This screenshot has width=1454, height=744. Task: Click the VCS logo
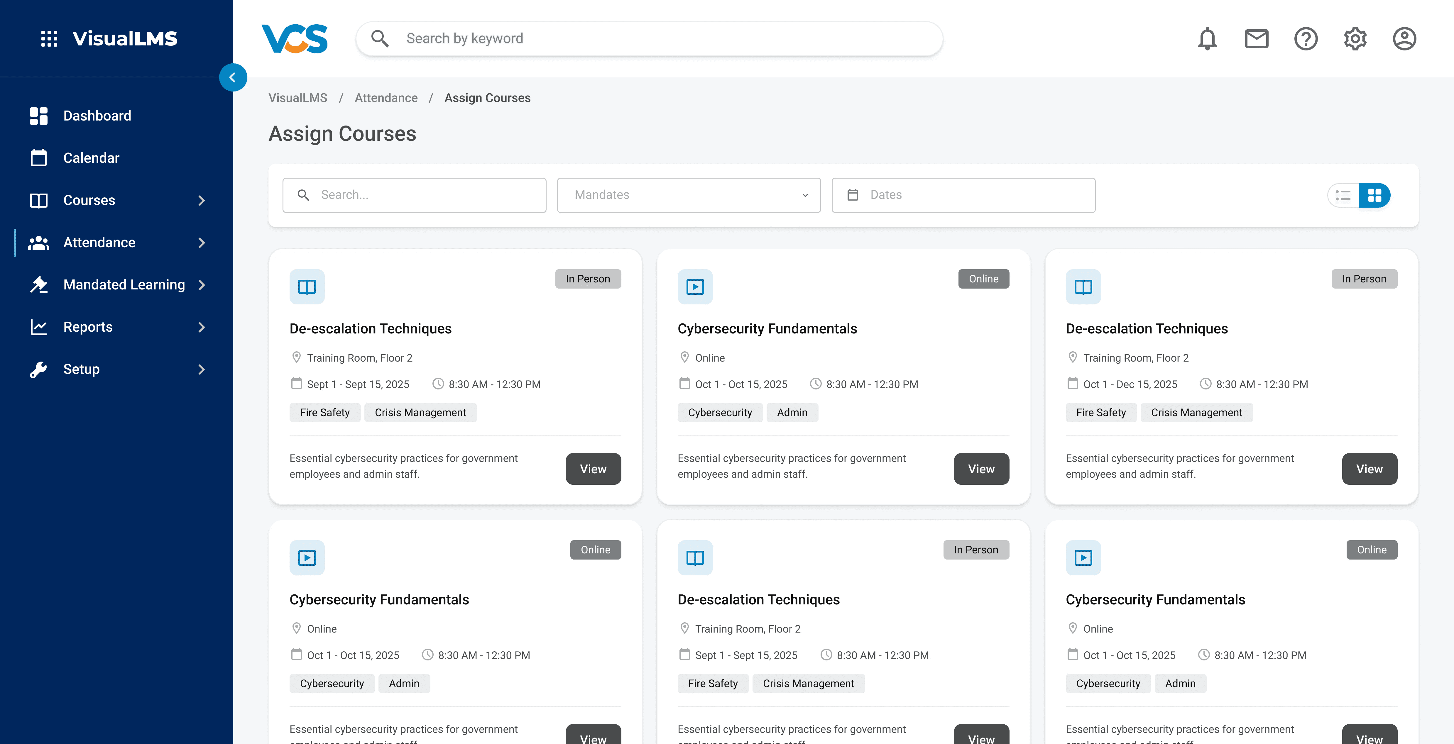tap(294, 39)
